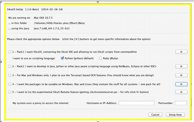Start installation with Setup Now

(175, 115)
